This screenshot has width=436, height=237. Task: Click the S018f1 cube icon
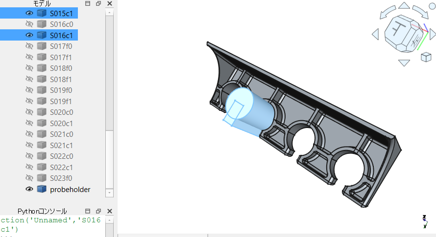(x=42, y=79)
